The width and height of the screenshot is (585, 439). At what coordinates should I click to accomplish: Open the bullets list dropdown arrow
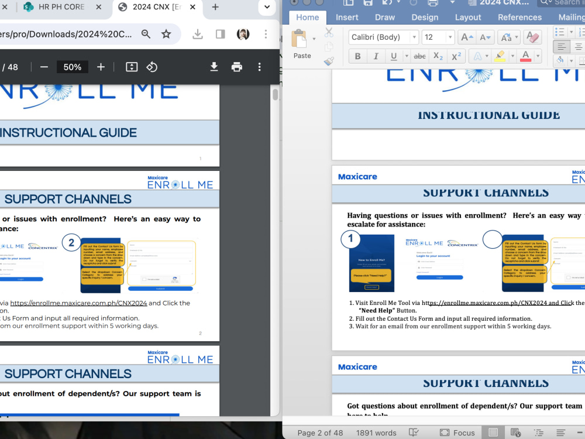point(571,32)
